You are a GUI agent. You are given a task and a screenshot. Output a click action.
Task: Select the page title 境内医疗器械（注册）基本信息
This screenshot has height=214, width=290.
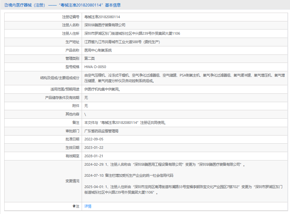click(x=63, y=5)
